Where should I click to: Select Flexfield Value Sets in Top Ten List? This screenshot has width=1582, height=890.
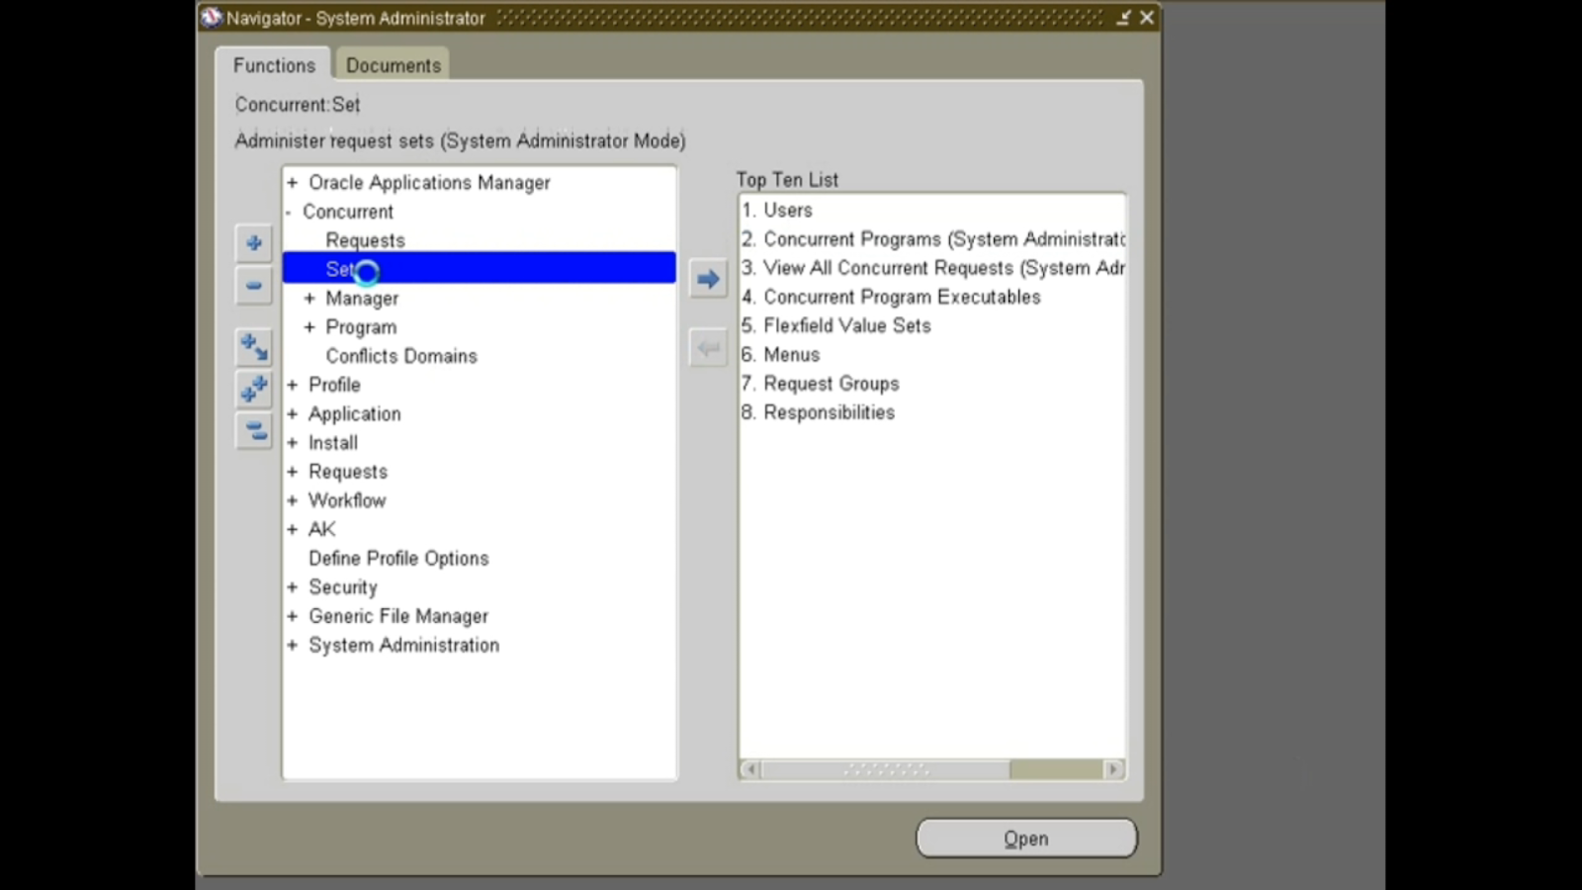847,325
